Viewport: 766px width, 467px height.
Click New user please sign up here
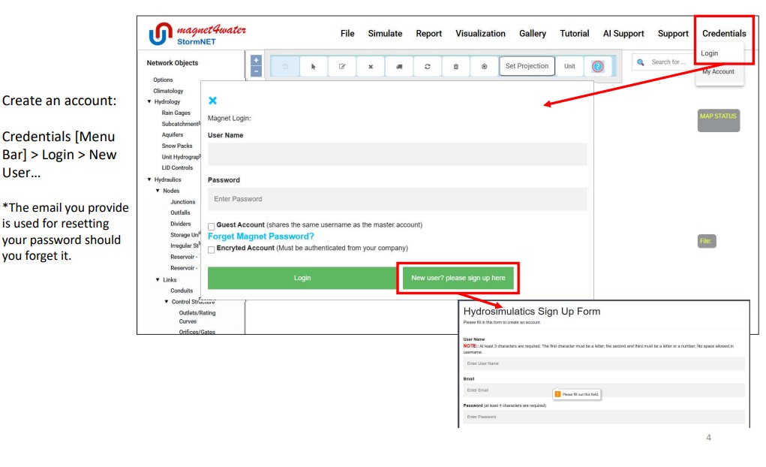(x=458, y=278)
